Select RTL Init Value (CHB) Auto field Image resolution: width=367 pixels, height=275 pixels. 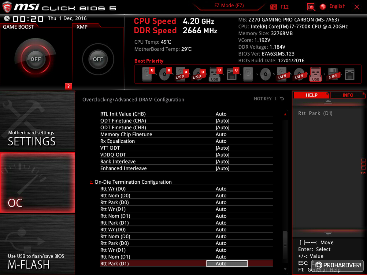(x=221, y=114)
